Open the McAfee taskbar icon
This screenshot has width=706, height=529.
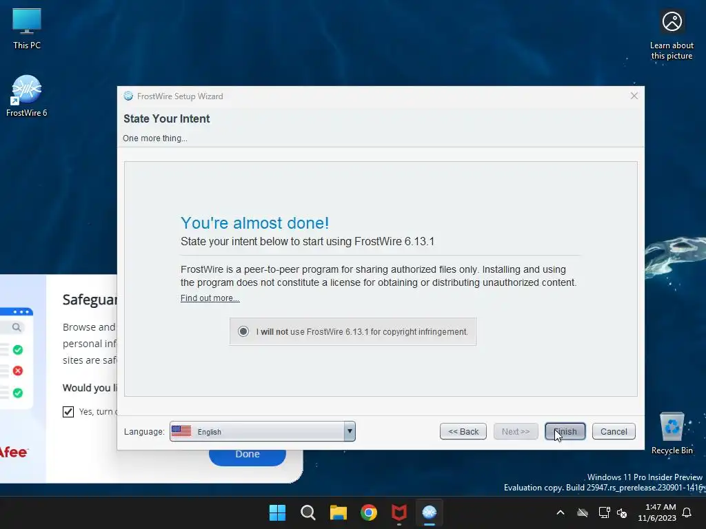pyautogui.click(x=399, y=512)
